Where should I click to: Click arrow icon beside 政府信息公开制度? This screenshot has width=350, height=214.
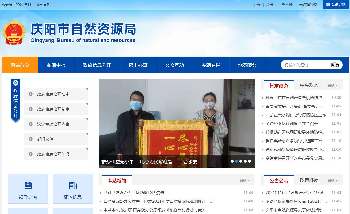(x=31, y=109)
